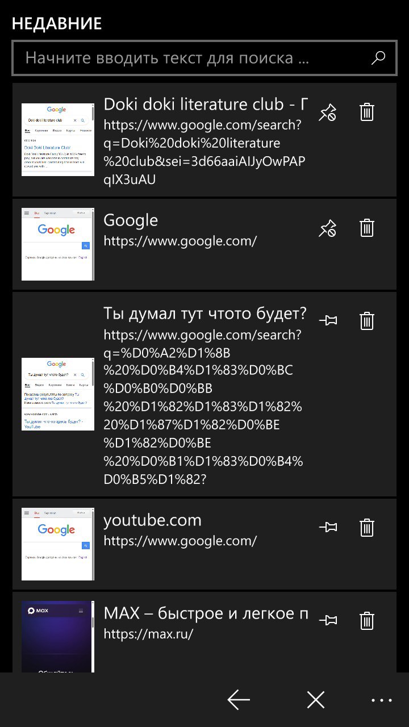The width and height of the screenshot is (409, 727).
Task: Pin the youtube.com entry
Action: coord(328,528)
